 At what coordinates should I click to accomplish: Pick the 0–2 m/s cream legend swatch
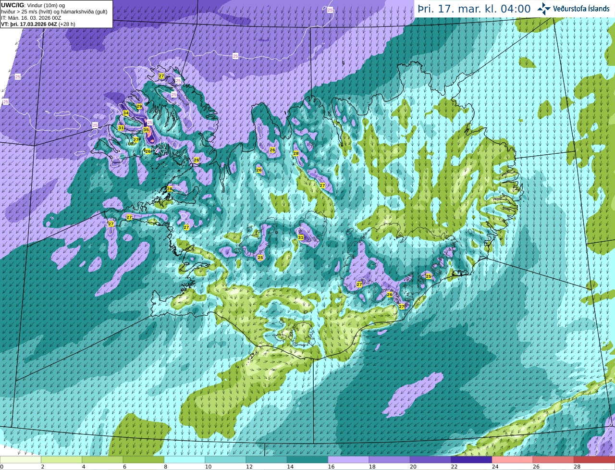pos(21,460)
